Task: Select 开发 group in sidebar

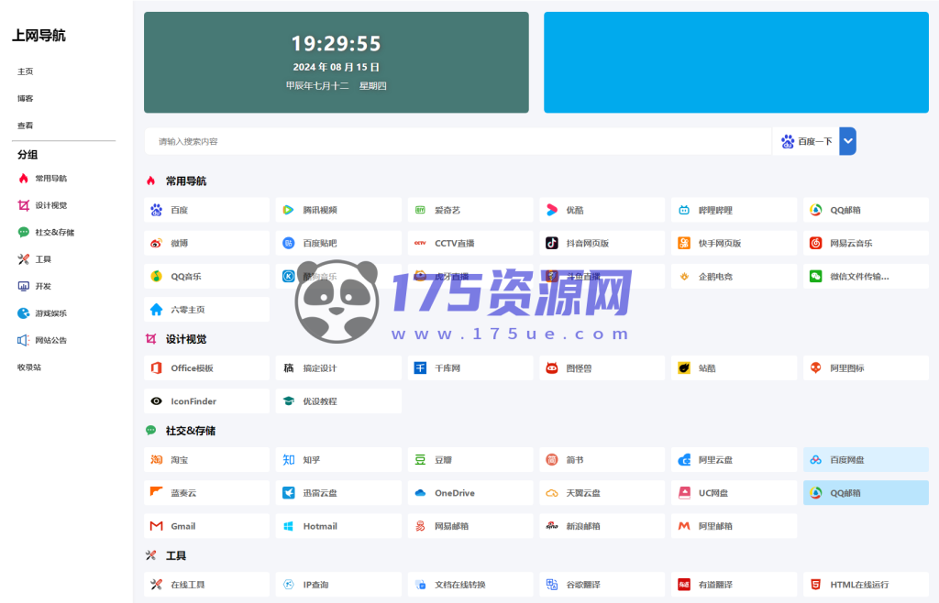Action: 43,286
